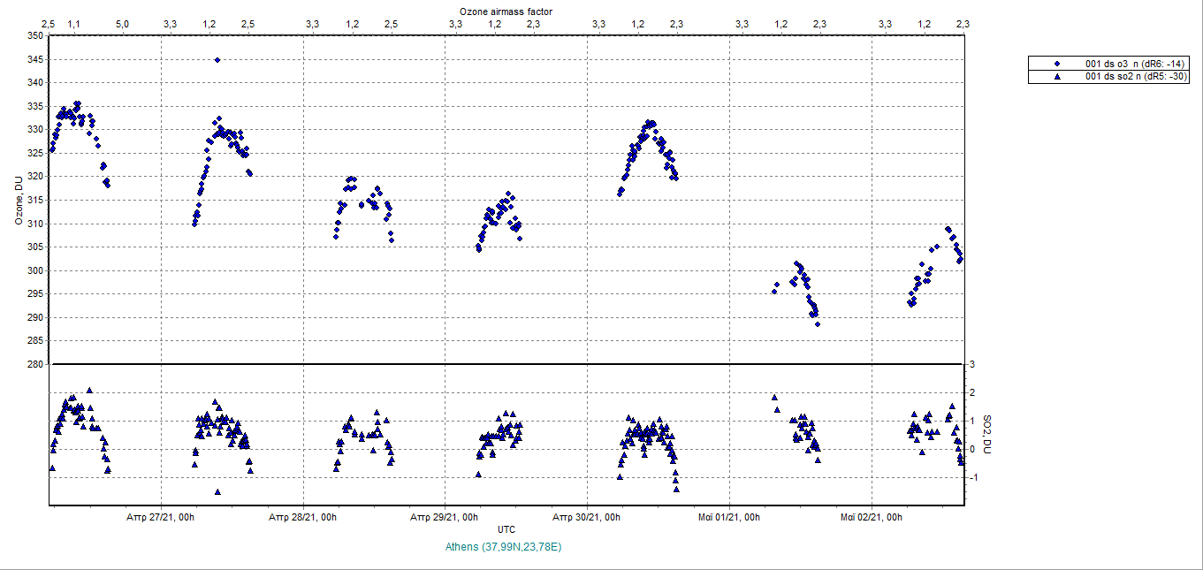Click the 'Ozone, DU' left axis label

coord(19,200)
